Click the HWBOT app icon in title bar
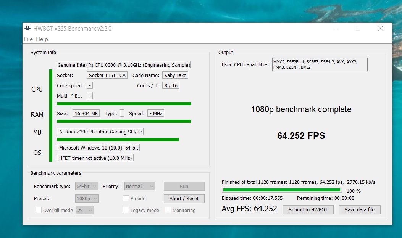This screenshot has height=238, width=402. click(27, 29)
